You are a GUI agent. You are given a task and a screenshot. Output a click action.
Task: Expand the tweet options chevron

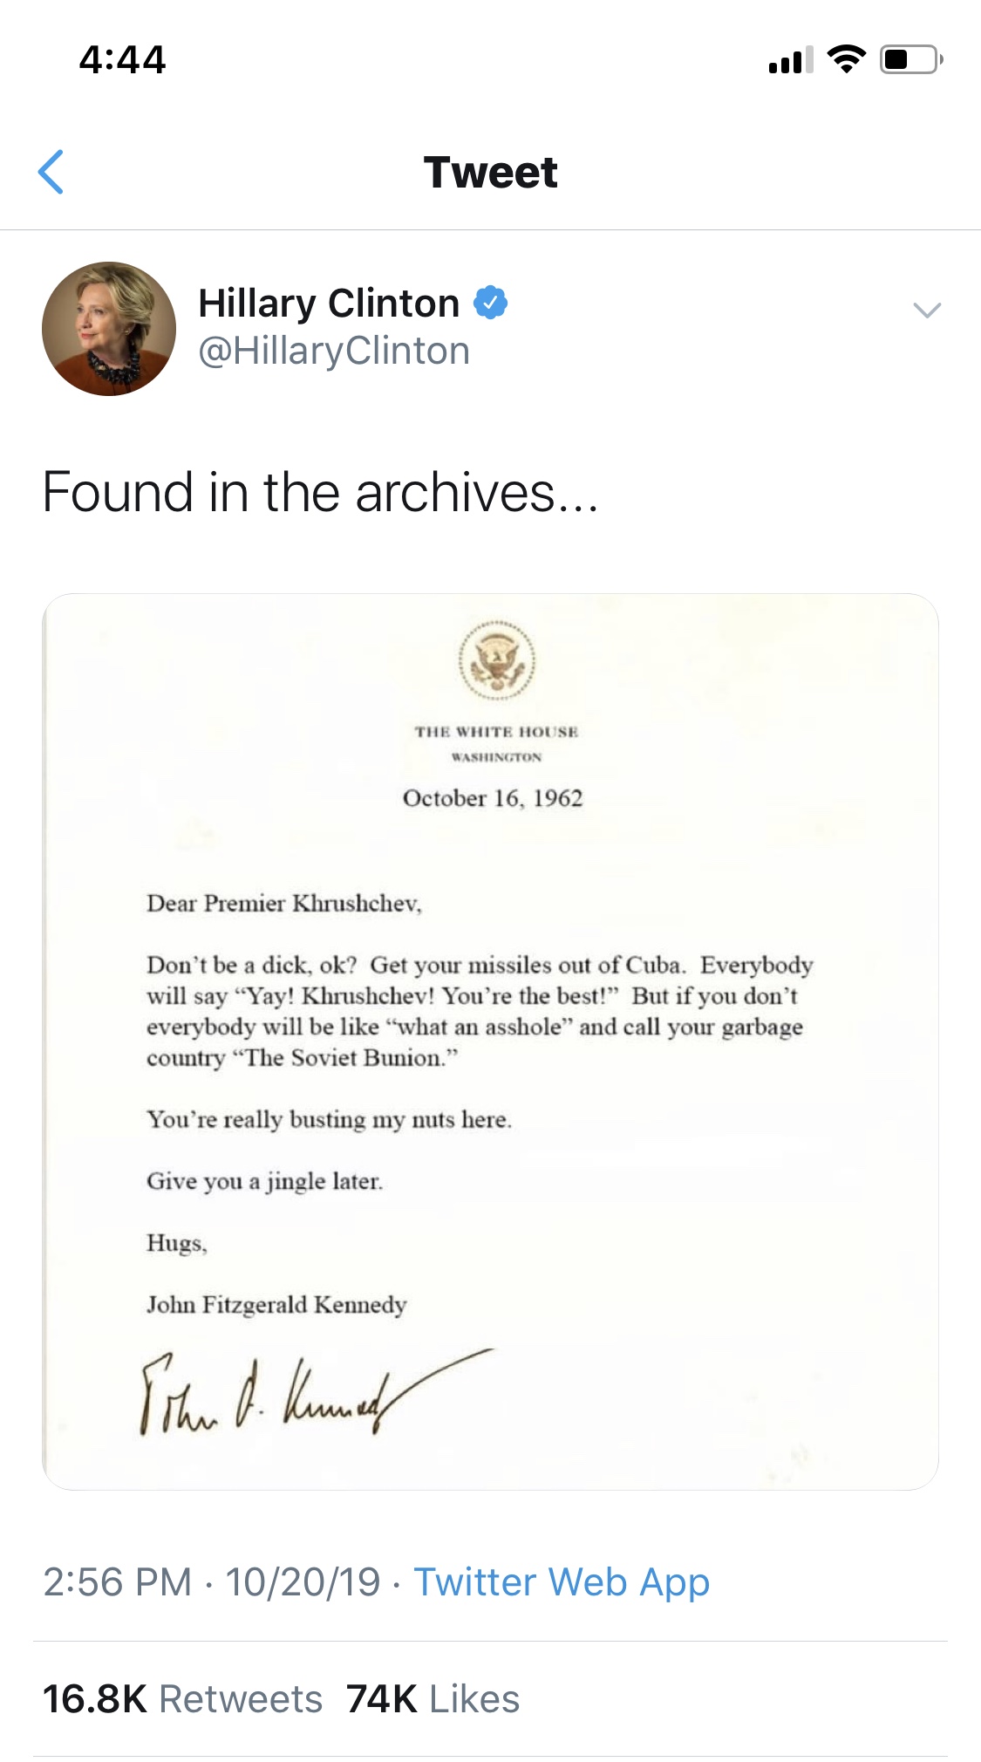(x=926, y=310)
